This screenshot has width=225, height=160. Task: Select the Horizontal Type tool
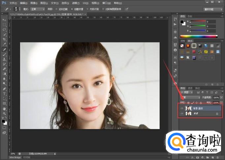[x=4, y=93]
